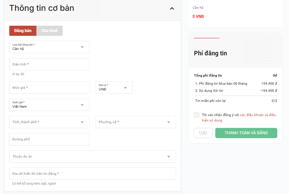
Task: Click the LƯU button
Action: pos(203,133)
